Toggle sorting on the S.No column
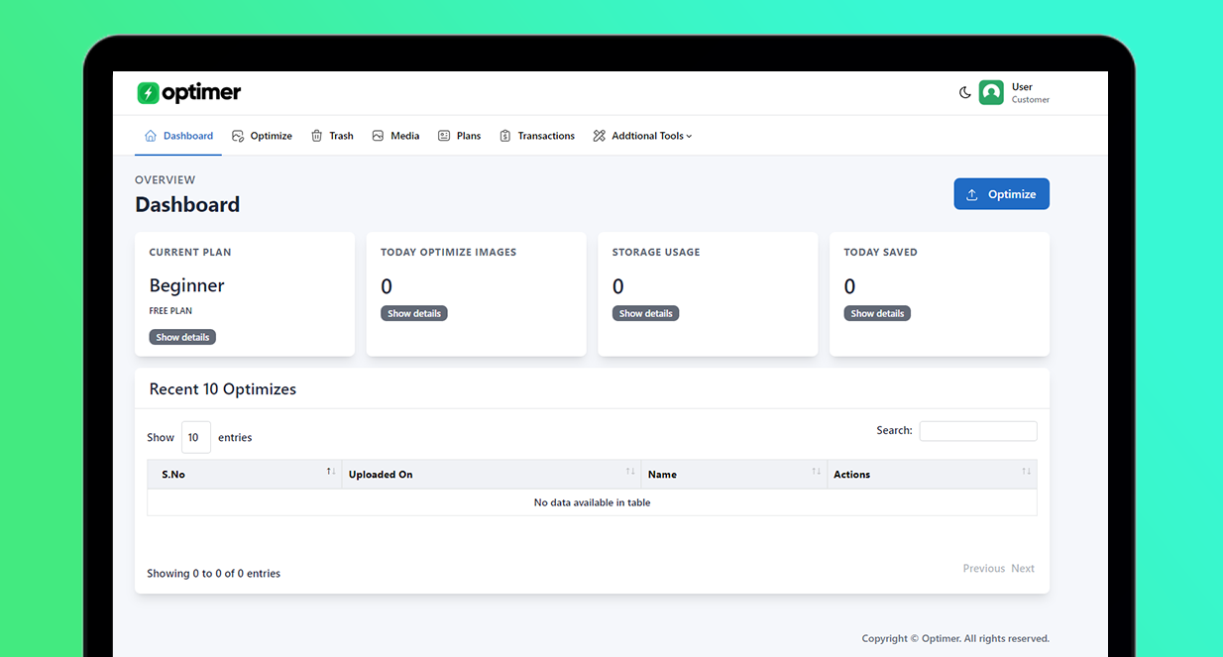1223x657 pixels. coord(331,474)
